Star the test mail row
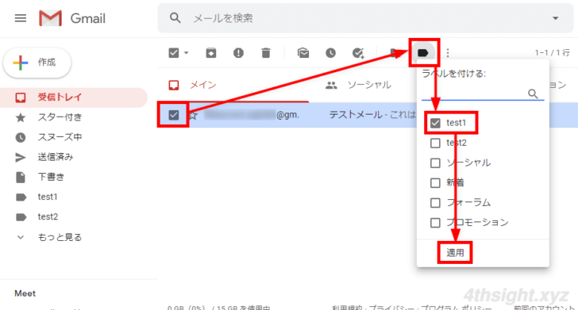Screen dimensions: 578x310 click(x=193, y=116)
